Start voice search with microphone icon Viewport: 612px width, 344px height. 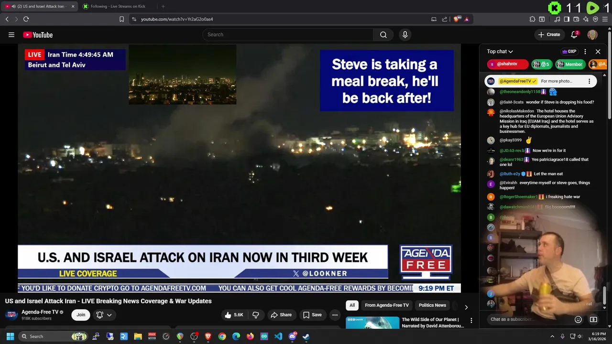click(405, 34)
